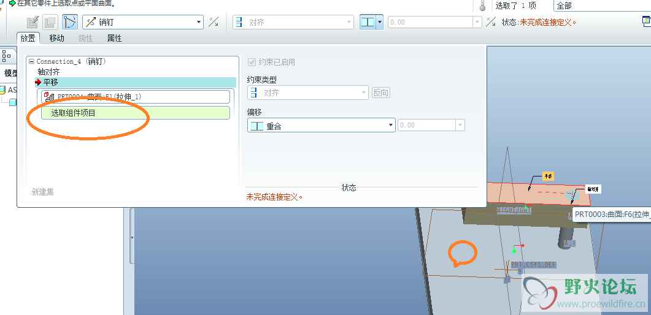Viewport: 651px width, 315px height.
Task: Click the 状态:未完成连接定义 toolbar status text
Action: (539, 22)
